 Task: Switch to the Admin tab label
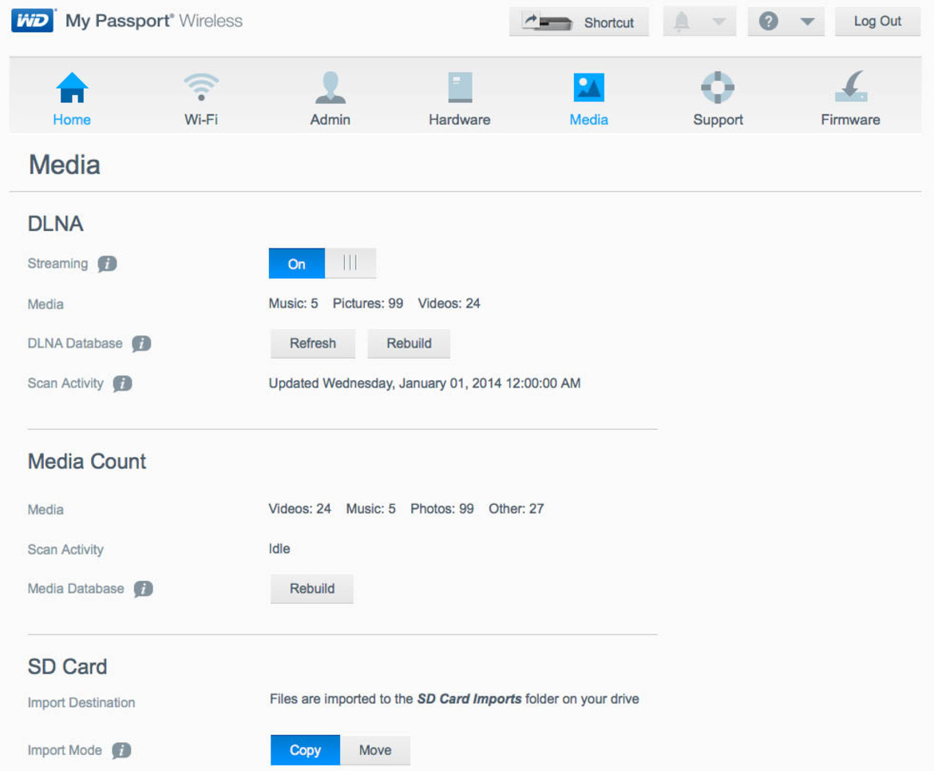pyautogui.click(x=330, y=120)
